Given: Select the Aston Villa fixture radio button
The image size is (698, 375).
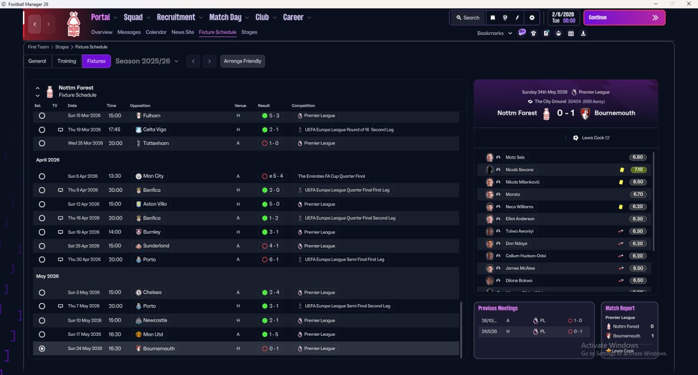Looking at the screenshot, I should click(x=42, y=204).
